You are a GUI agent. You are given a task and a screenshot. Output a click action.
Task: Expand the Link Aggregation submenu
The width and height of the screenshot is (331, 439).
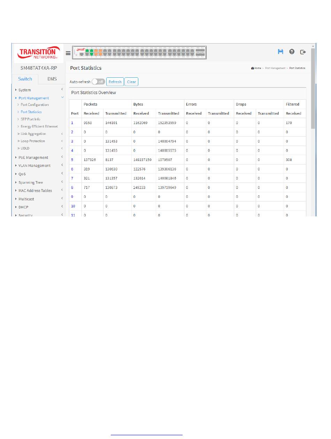33,134
